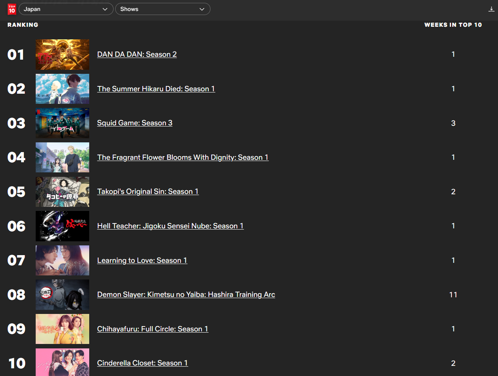Open The Summer Hikaru Died: Season 1

tap(156, 89)
